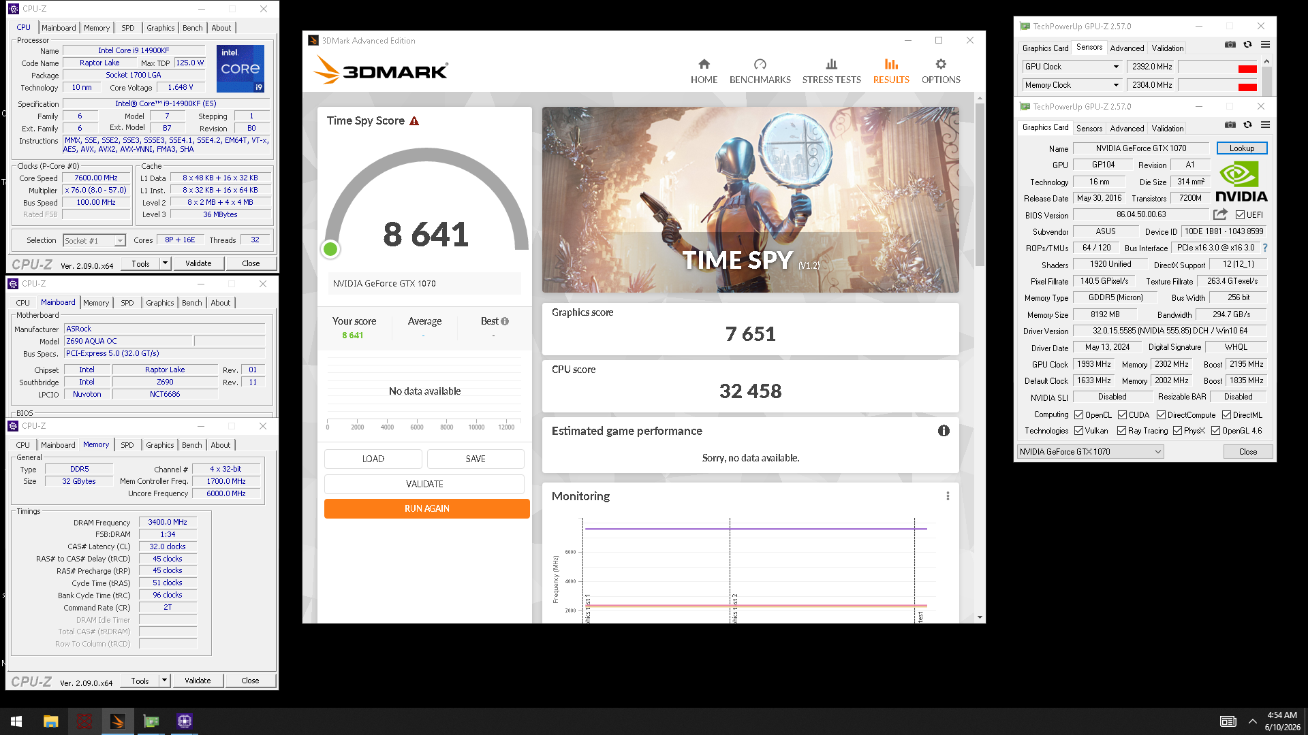The height and width of the screenshot is (735, 1308).
Task: Show hidden tray icons chevron
Action: tap(1252, 721)
